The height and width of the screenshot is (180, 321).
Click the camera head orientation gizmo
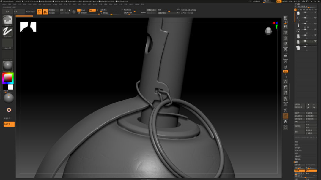(x=268, y=31)
